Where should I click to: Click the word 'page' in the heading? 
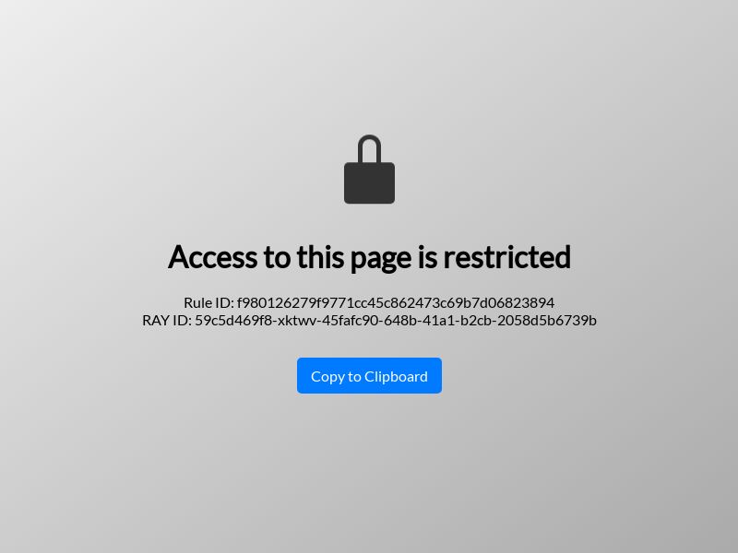[381, 260]
